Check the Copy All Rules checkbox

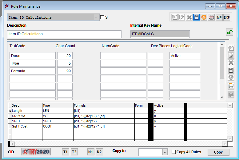(173, 152)
